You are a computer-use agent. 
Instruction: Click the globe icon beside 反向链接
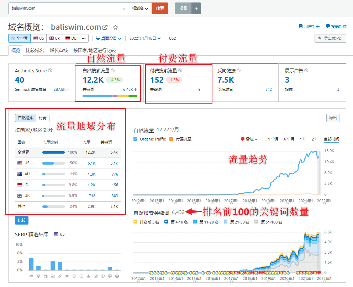pos(238,71)
